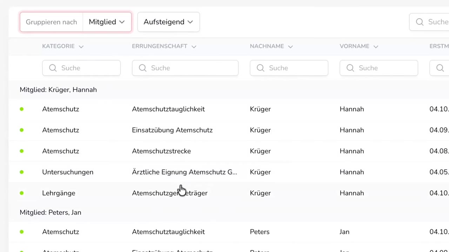Click 'Peters' surname cell
The height and width of the screenshot is (252, 449).
[260, 232]
